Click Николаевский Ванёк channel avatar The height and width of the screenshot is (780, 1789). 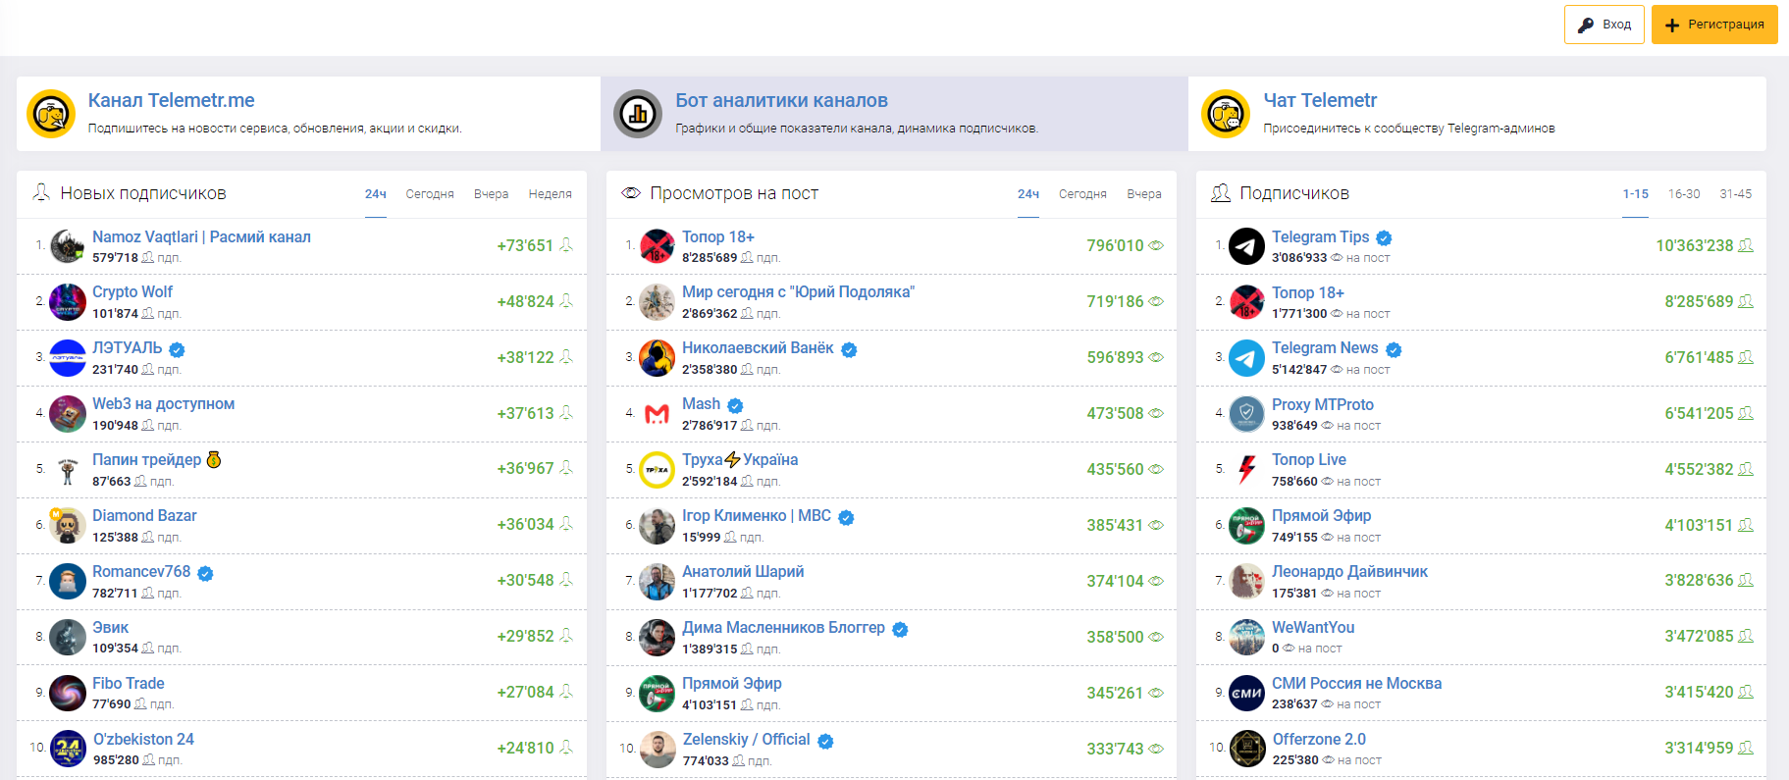point(658,358)
